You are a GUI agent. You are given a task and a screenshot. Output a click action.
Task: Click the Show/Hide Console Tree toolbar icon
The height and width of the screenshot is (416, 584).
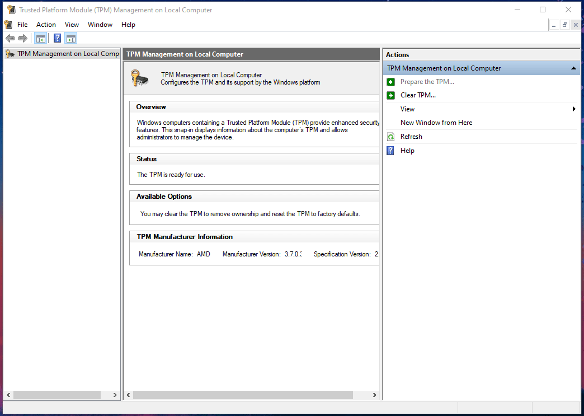[x=40, y=38]
